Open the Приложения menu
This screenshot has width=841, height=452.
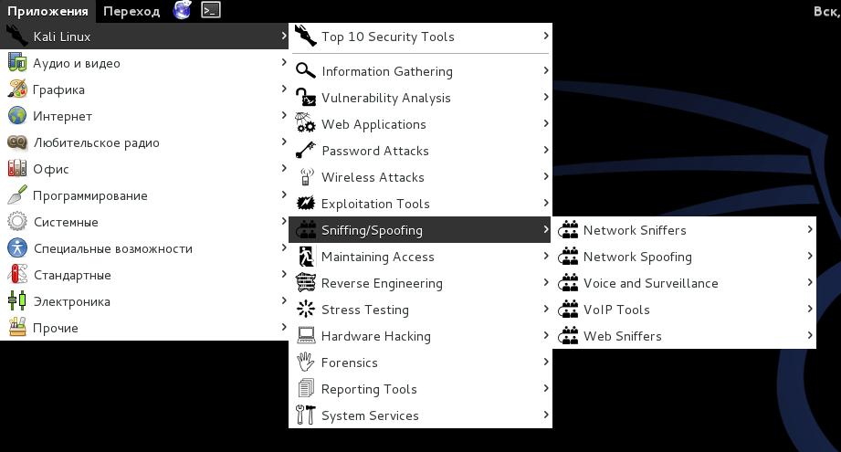pos(47,11)
